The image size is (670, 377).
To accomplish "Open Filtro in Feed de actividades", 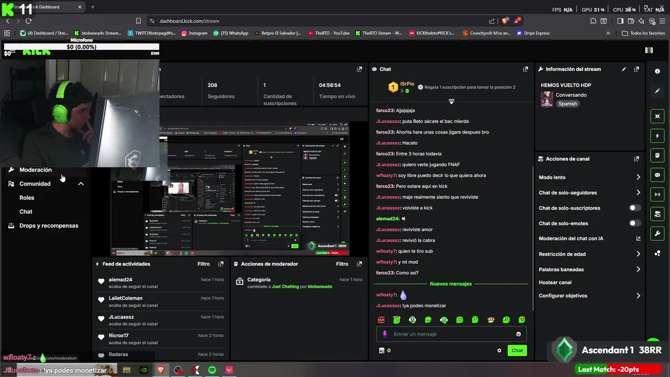I will tap(204, 264).
